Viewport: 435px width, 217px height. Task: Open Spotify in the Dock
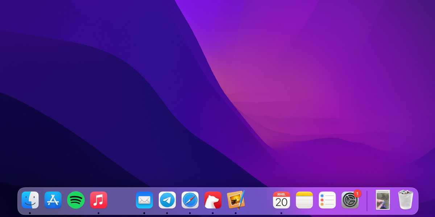(x=76, y=200)
